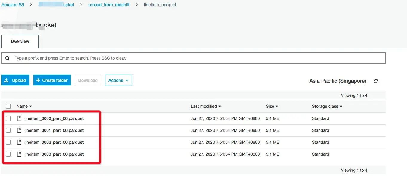407x183 pixels.
Task: Click file icon of lineitem_0002_part_00.parquet
Action: tap(19, 142)
